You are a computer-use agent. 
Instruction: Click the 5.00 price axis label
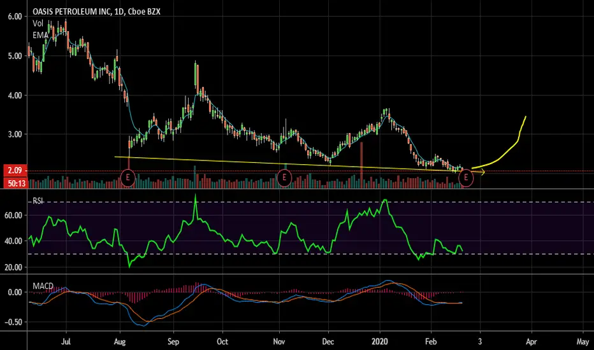coord(15,56)
